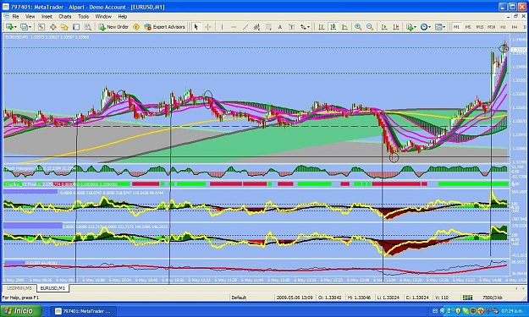Show the Navigator panel
Image resolution: width=529 pixels, height=317 pixels.
coord(64,27)
